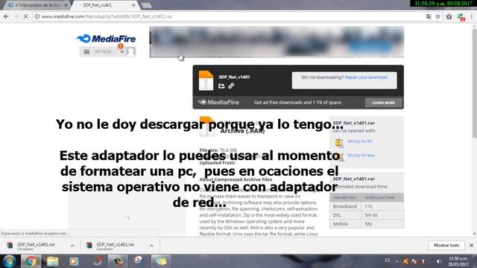The image size is (477, 268).
Task: Click the blurred banner advertisement
Action: click(277, 42)
